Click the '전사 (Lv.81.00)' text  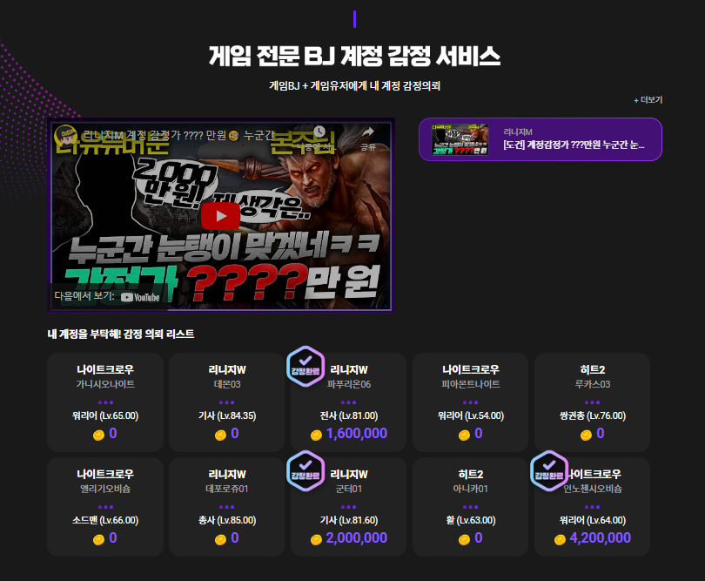coord(349,415)
